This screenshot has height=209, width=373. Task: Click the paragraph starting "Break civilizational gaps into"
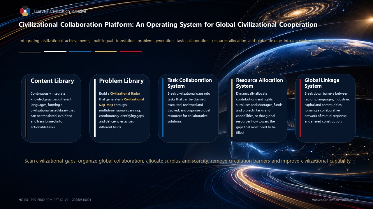(189, 107)
